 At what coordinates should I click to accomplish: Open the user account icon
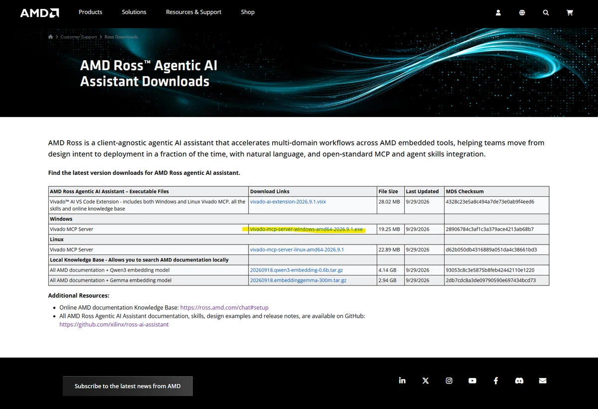pos(498,12)
